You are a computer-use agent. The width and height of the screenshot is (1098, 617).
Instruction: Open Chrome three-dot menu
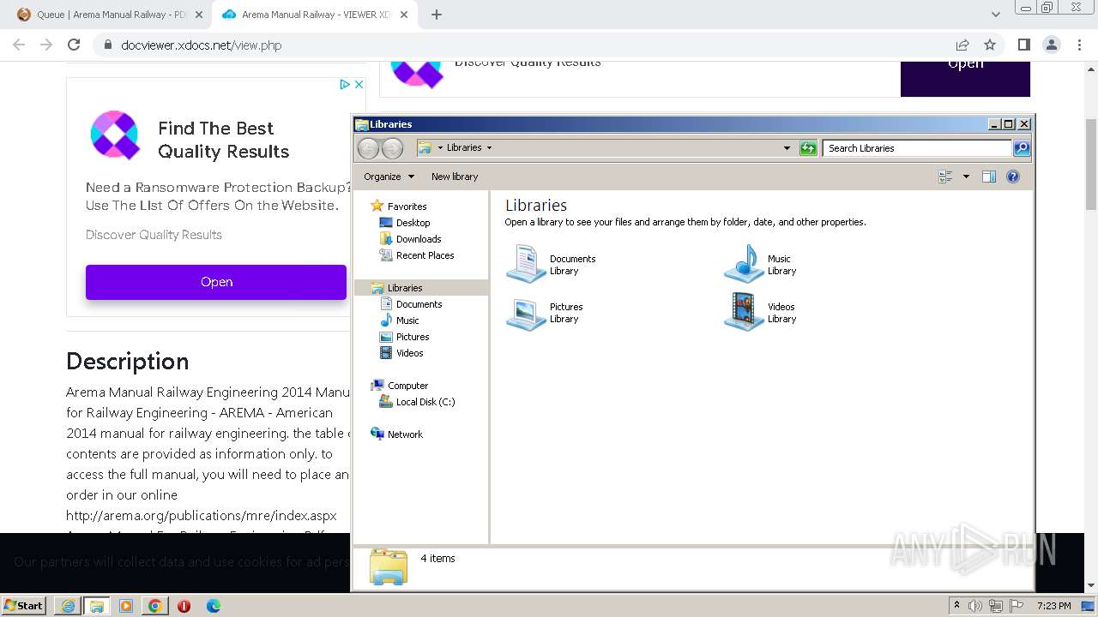pos(1078,45)
